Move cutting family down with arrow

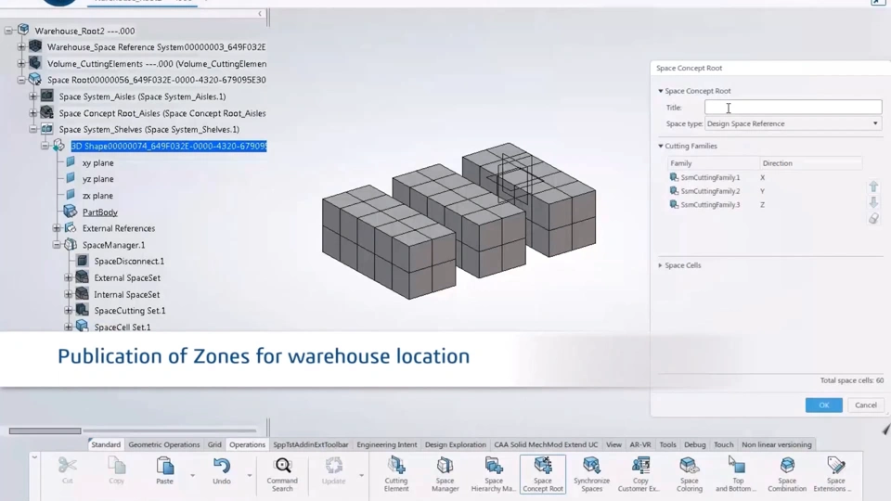coord(873,202)
